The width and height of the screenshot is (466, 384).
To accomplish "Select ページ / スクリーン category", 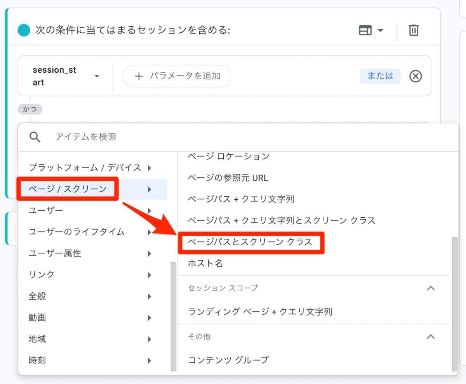I will (x=92, y=189).
